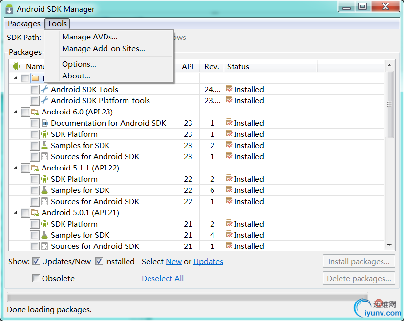Image resolution: width=404 pixels, height=321 pixels.
Task: Toggle the Updates/New checkbox
Action: 36,262
